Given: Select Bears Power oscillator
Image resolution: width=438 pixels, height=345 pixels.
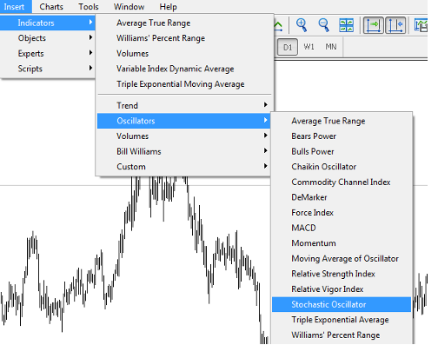Looking at the screenshot, I should [x=342, y=136].
